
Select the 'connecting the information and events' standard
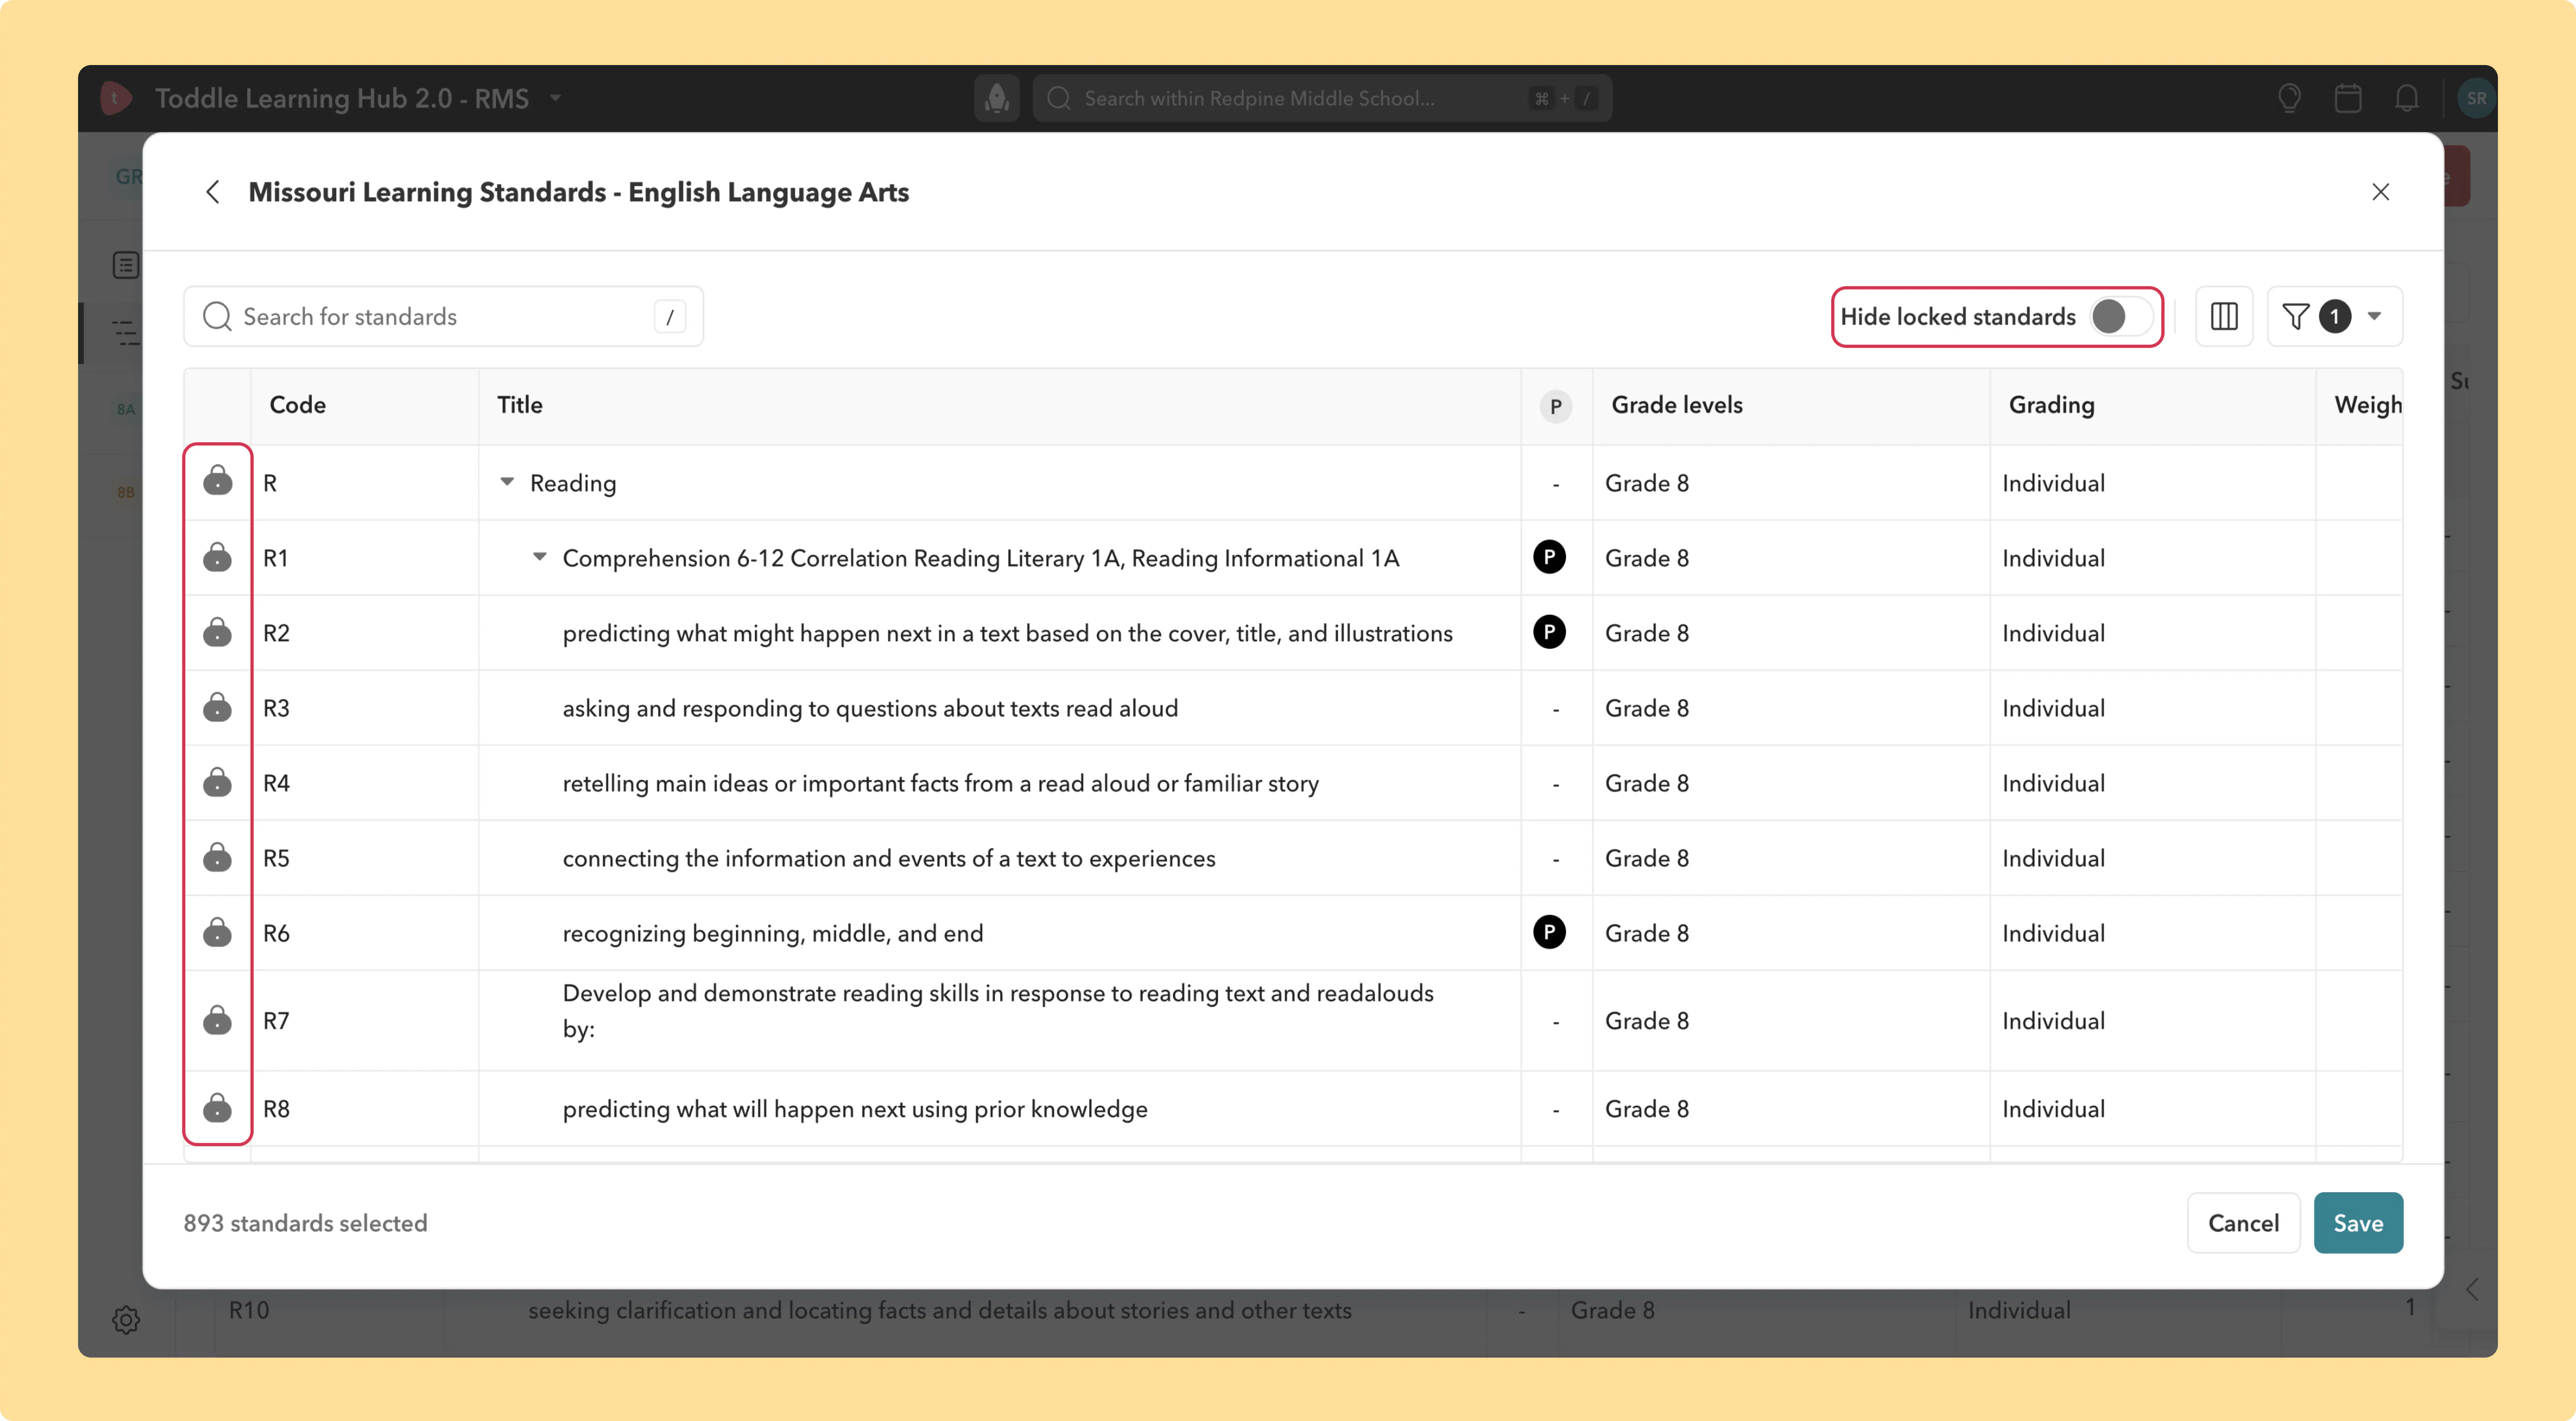pos(889,858)
